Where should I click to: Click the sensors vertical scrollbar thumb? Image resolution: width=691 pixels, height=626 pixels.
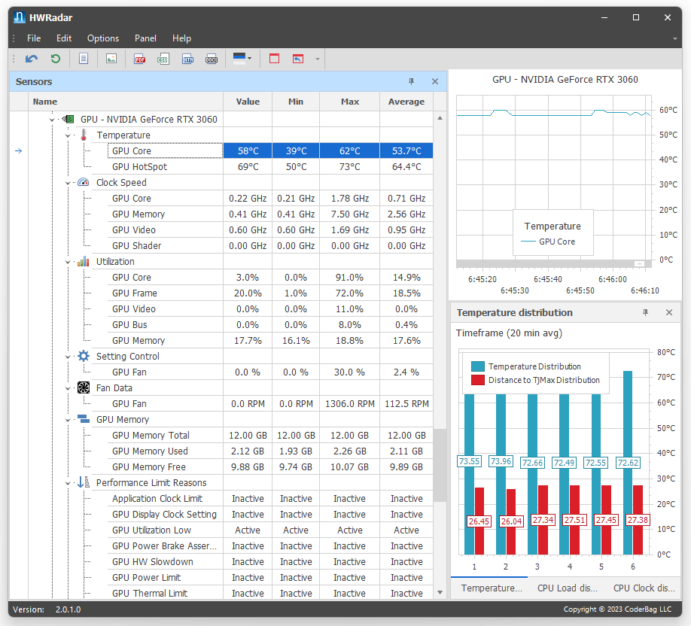pos(440,465)
